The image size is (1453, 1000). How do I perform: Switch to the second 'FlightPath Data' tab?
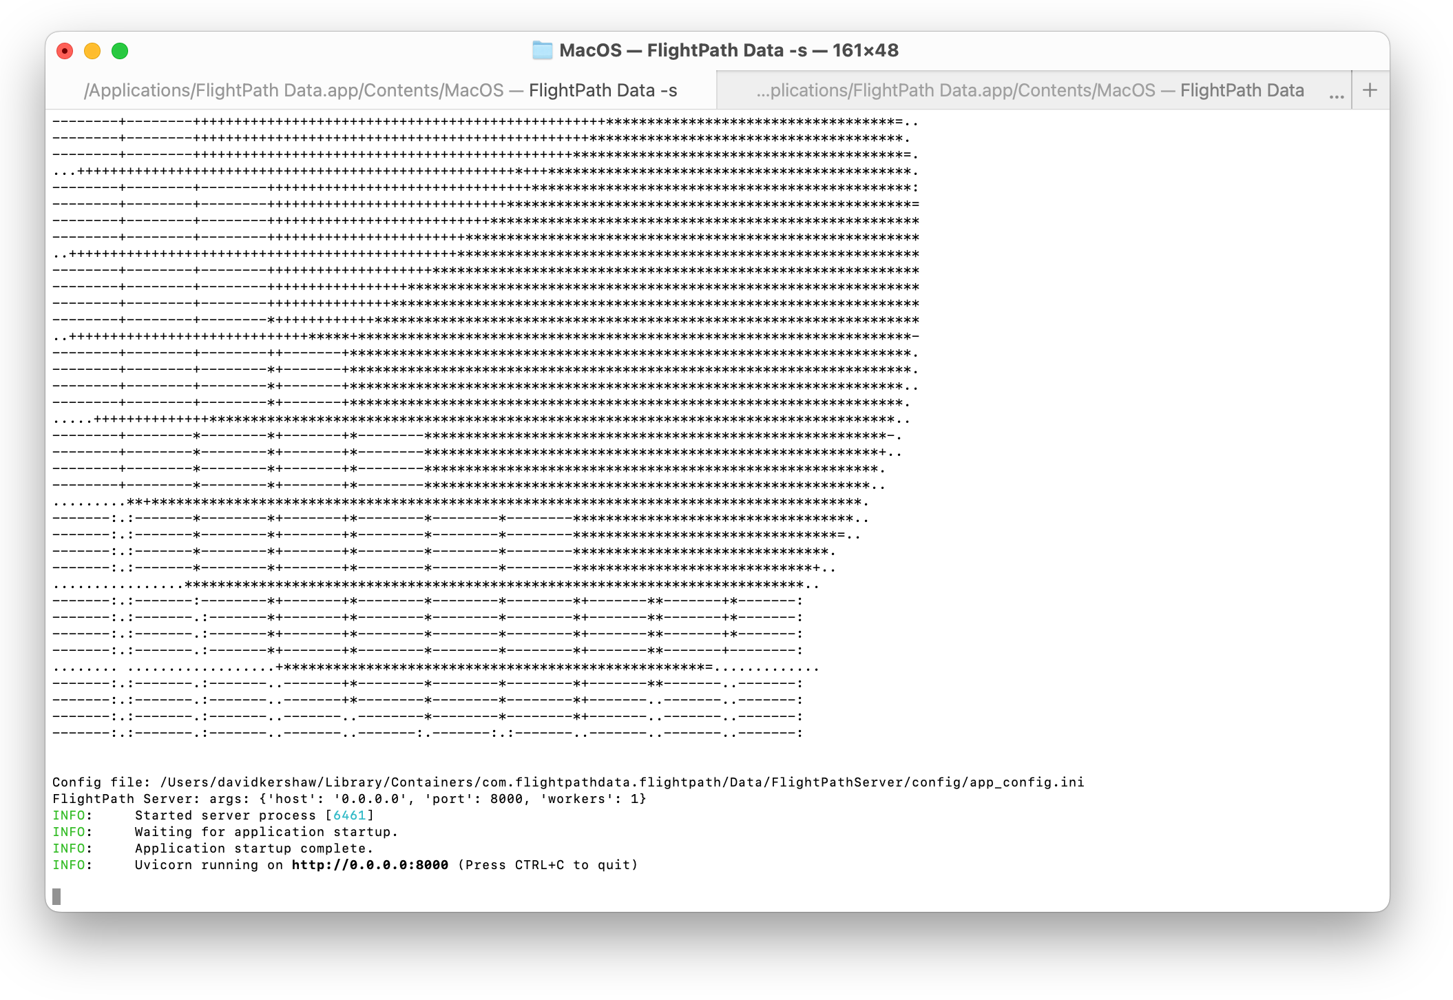coord(1029,90)
